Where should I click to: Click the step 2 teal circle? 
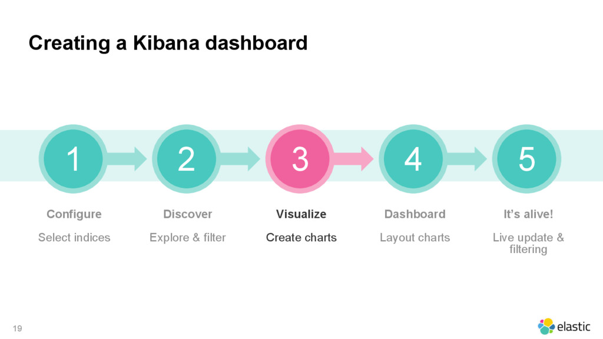(187, 159)
